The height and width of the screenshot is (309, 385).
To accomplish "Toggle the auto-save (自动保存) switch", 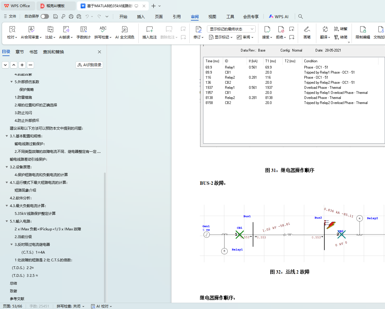I will [x=45, y=16].
